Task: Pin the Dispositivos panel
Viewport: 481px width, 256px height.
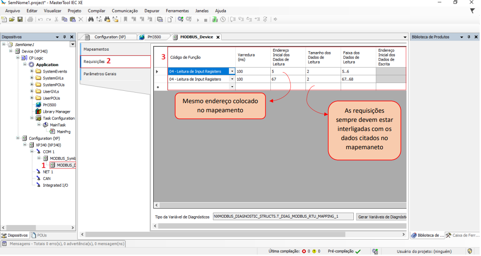Action: 64,37
